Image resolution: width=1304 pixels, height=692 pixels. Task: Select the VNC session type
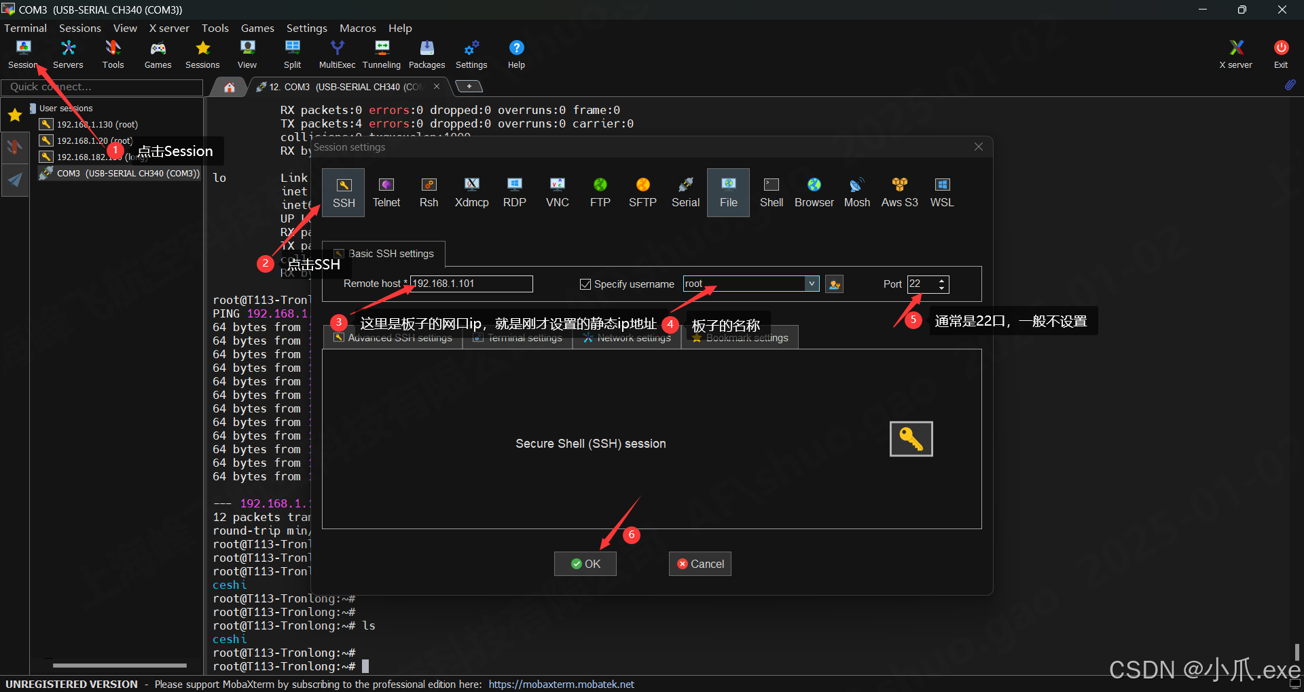pos(558,193)
